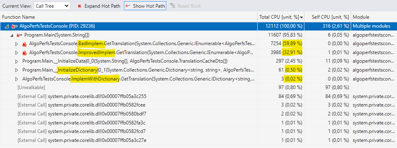
Task: Select the BadImplem.GetTranslation function name
Action: [x=142, y=44]
